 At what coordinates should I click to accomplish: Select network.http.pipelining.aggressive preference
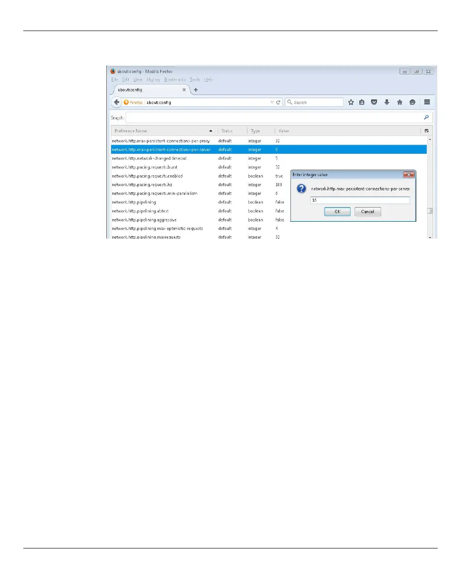[x=144, y=220]
